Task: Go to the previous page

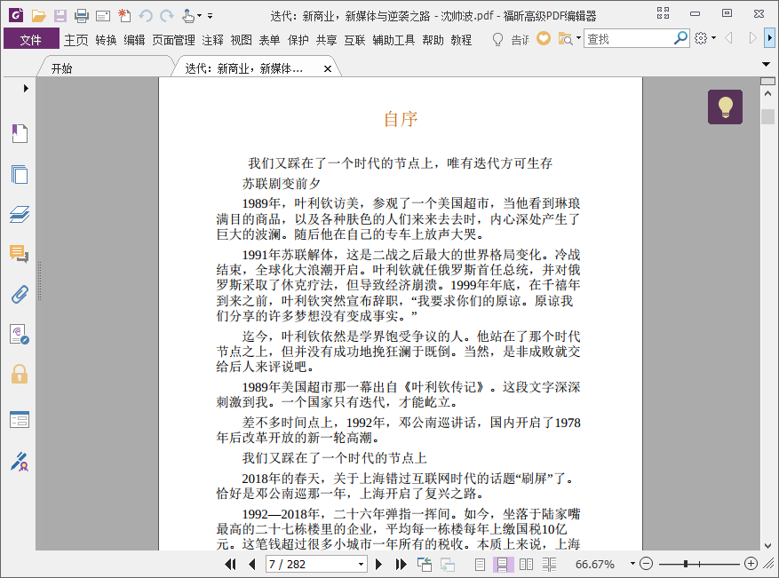Action: 252,564
